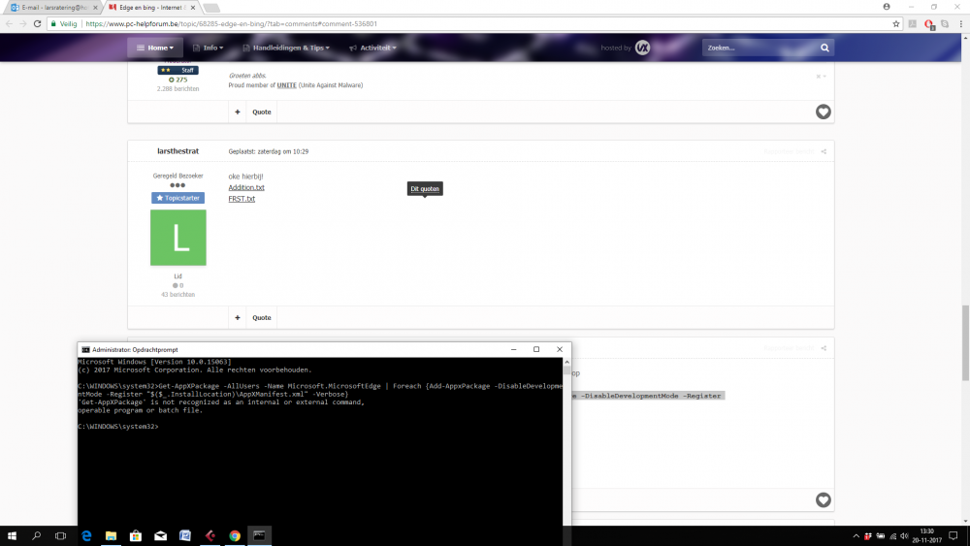Viewport: 970px width, 546px height.
Task: Open Chrome's three-dot menu
Action: (960, 23)
